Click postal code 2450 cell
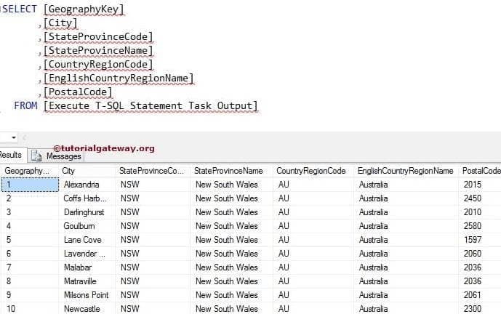The width and height of the screenshot is (501, 314). (x=480, y=198)
